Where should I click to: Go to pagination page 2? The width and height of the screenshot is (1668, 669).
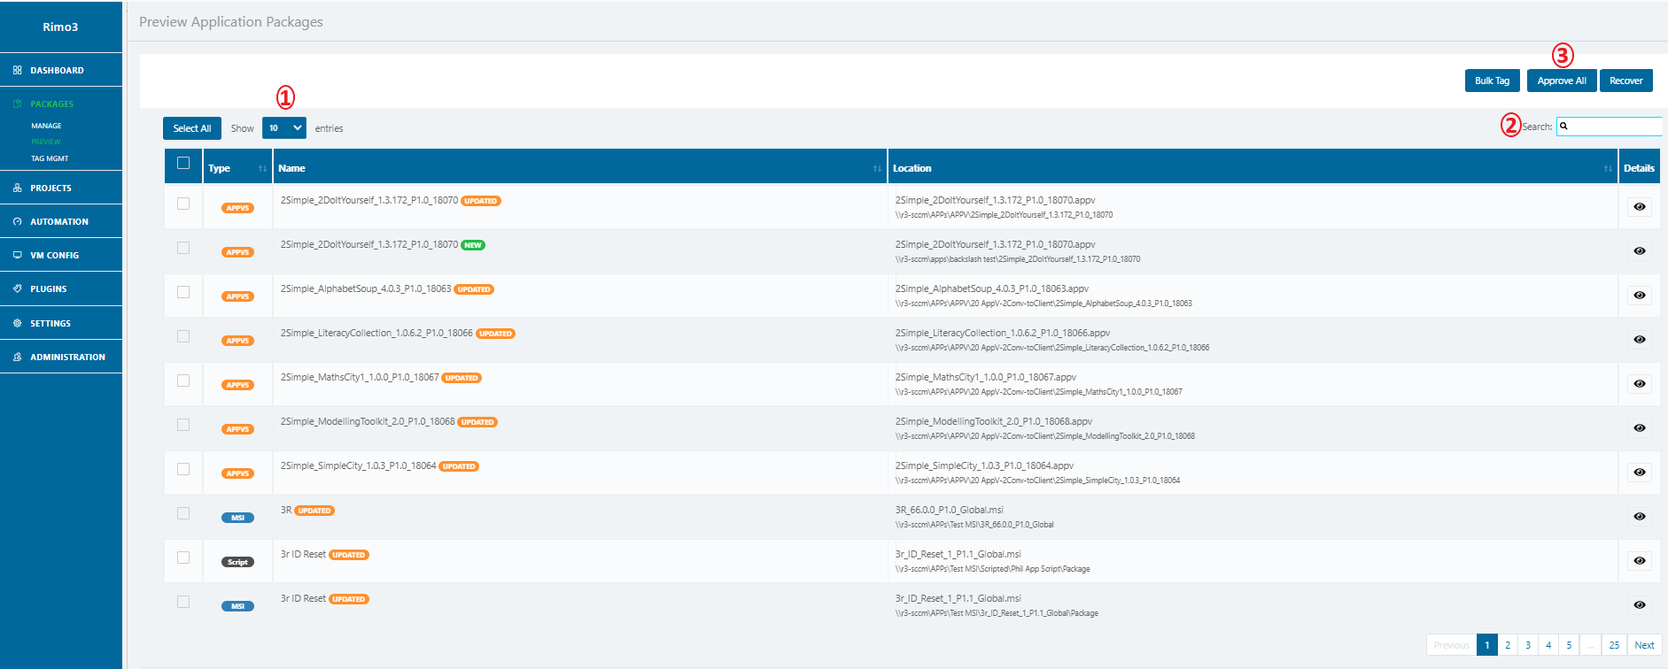point(1508,645)
